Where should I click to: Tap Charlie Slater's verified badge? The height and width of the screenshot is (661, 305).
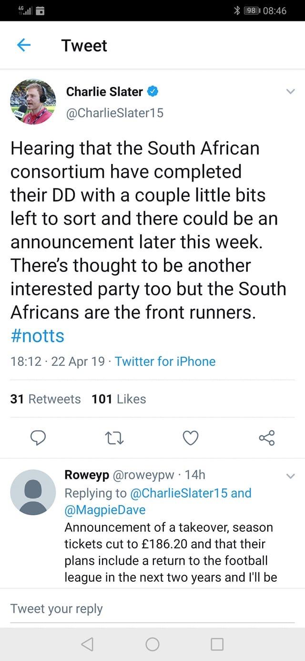(153, 91)
